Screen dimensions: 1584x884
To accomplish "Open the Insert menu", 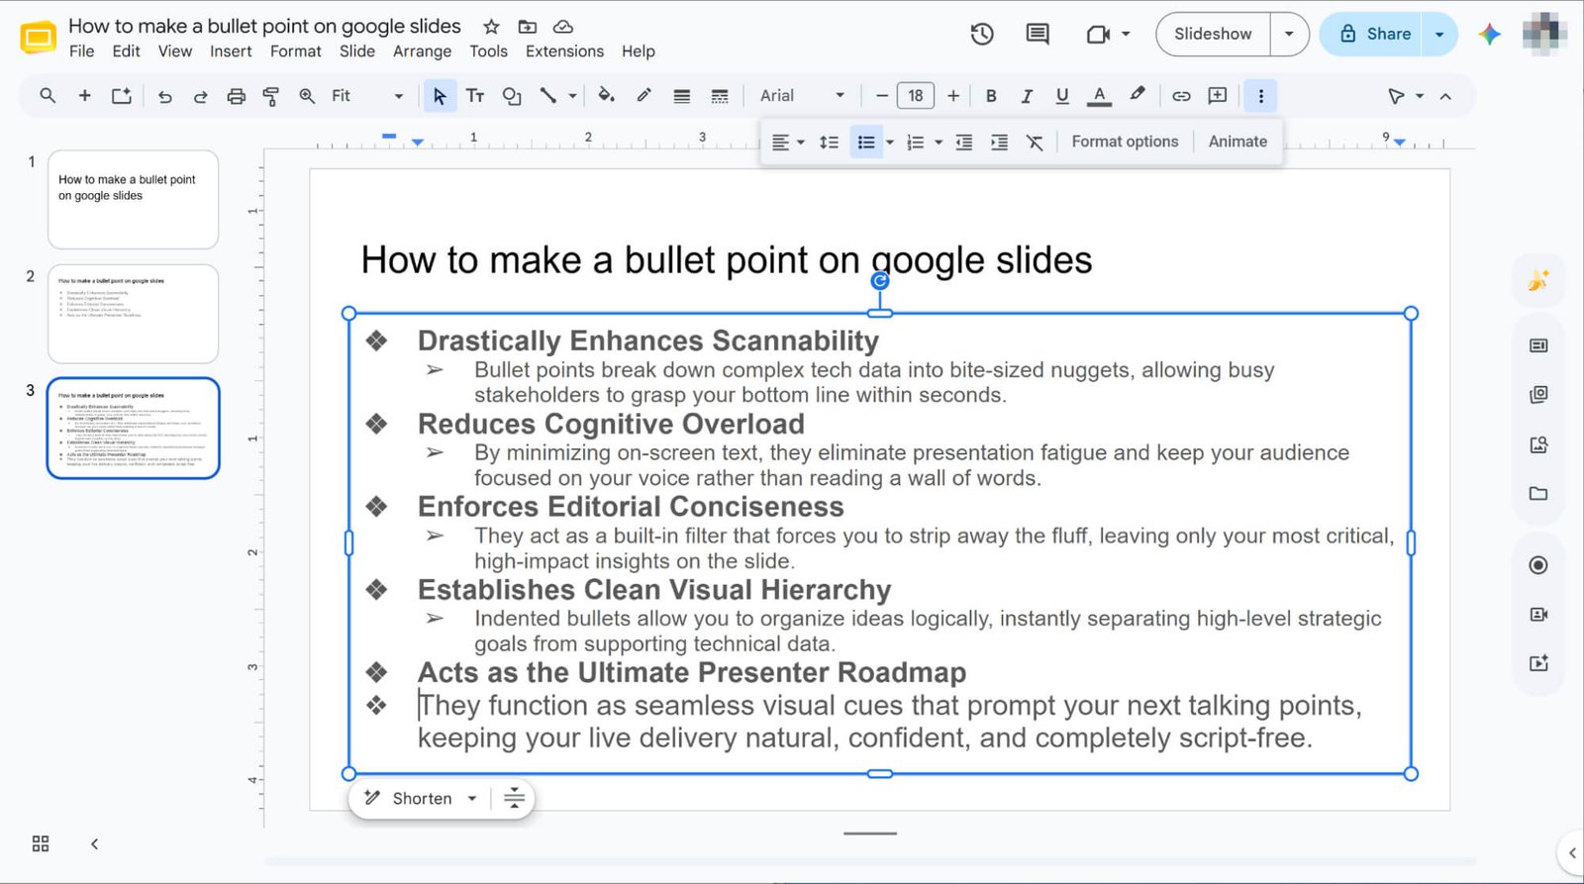I will (x=231, y=51).
